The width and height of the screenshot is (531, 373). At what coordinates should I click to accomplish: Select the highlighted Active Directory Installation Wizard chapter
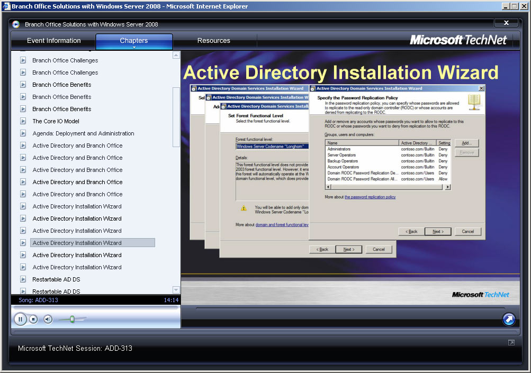click(x=93, y=243)
